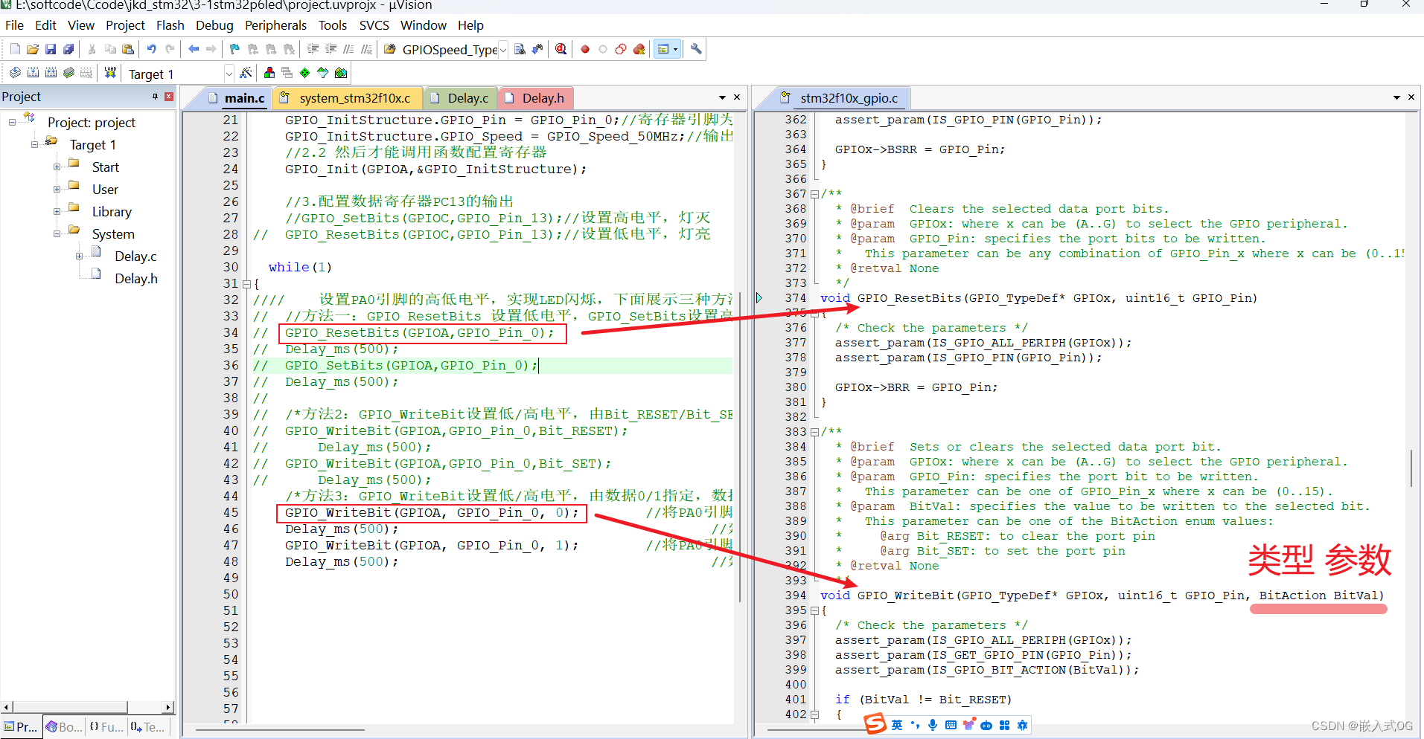
Task: Open the Project menu
Action: click(125, 25)
